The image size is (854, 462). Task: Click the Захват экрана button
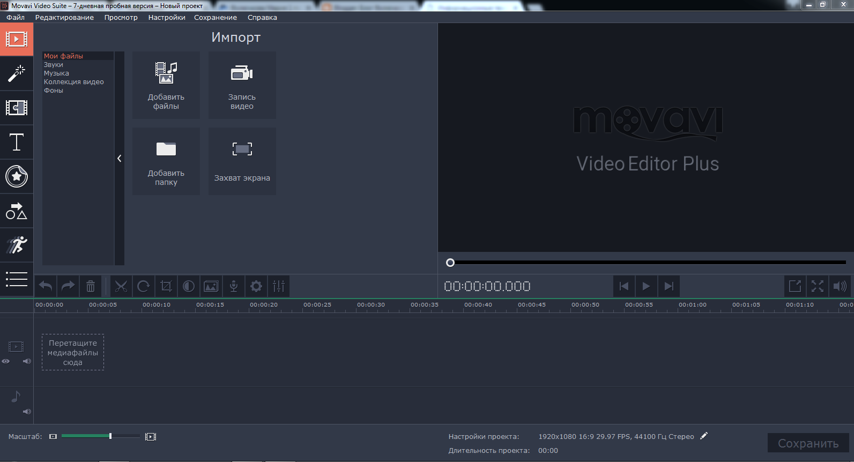pos(242,161)
